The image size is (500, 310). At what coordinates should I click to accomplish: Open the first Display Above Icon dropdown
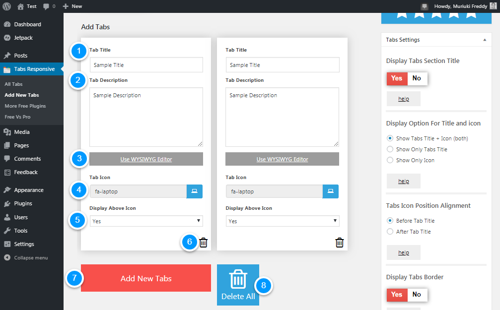(146, 220)
